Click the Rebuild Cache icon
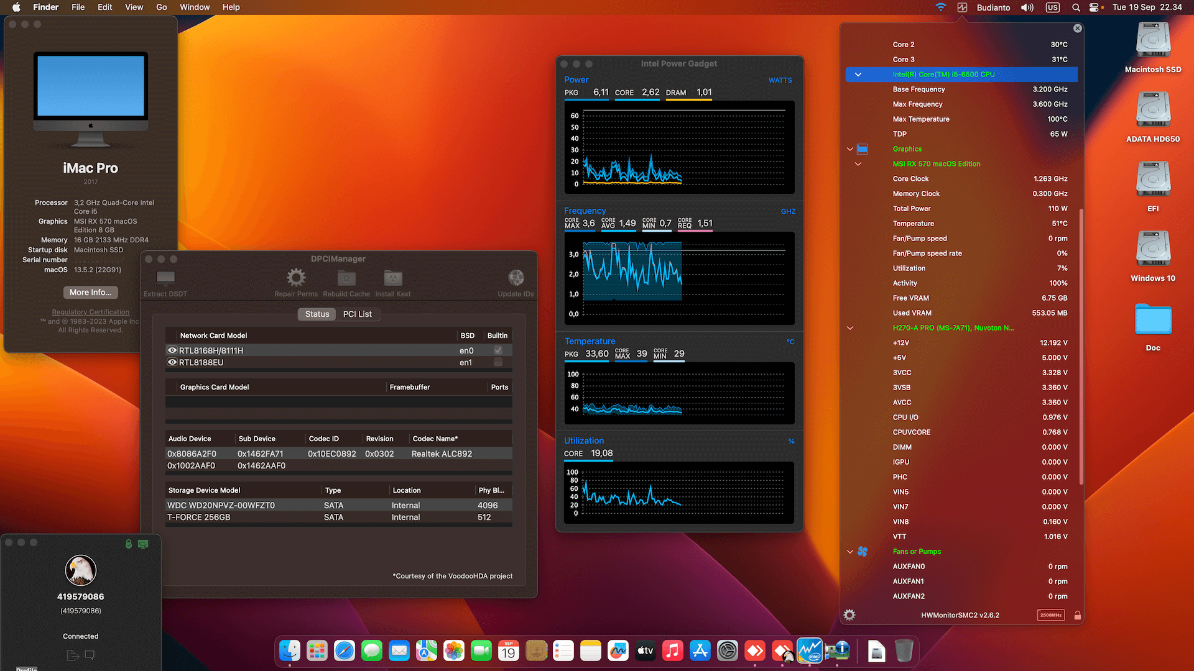Image resolution: width=1194 pixels, height=671 pixels. (x=346, y=279)
